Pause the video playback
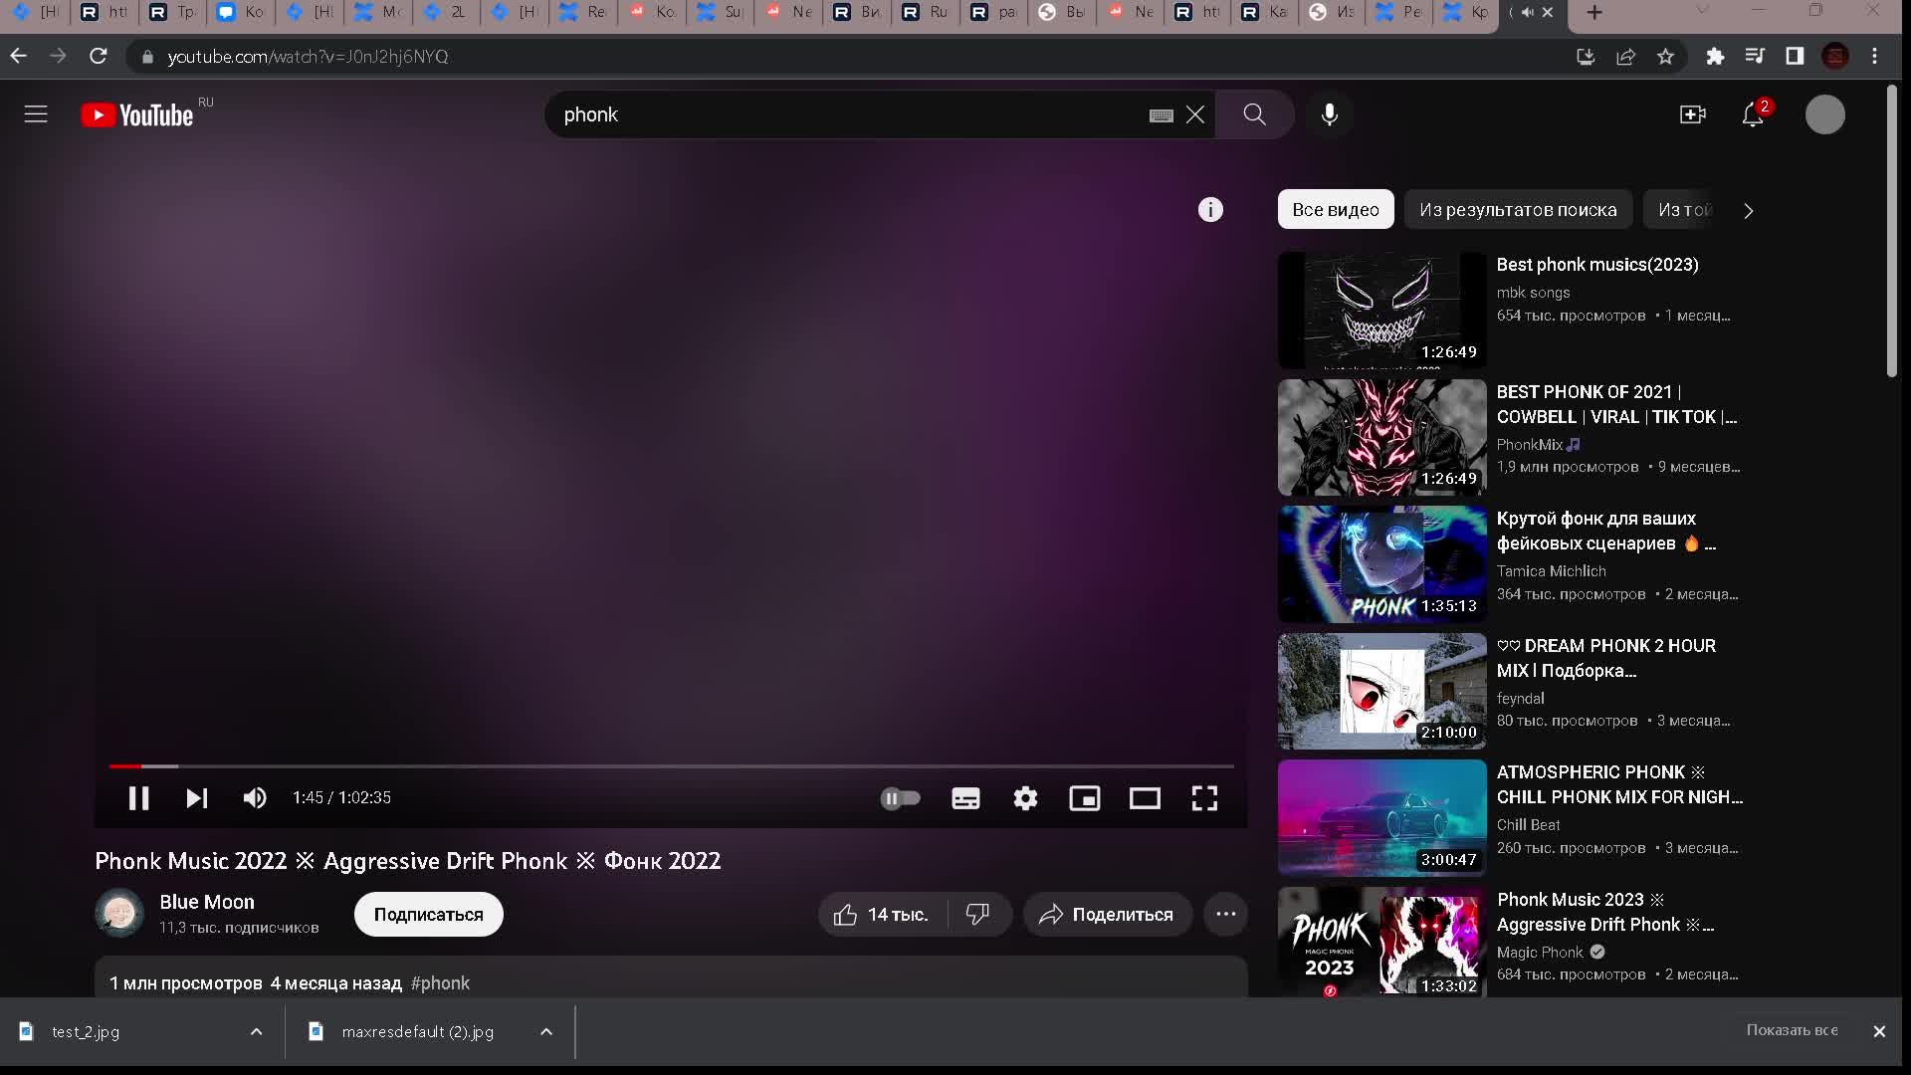Screen dimensions: 1911x1075 point(138,798)
